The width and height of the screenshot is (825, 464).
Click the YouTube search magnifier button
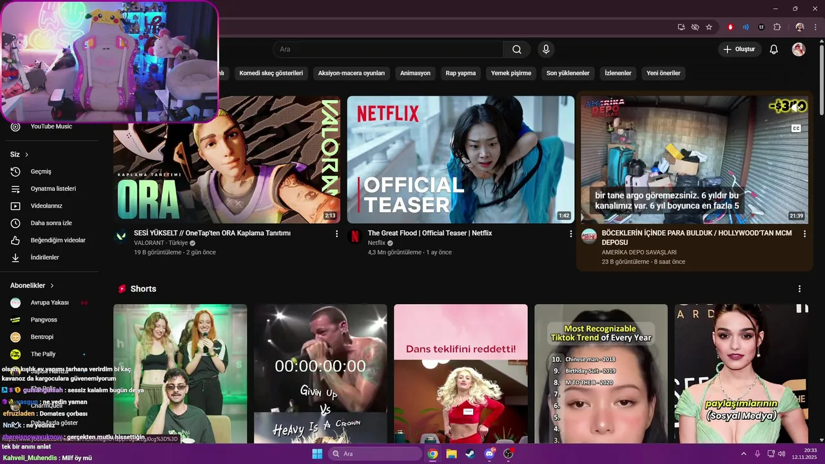pyautogui.click(x=517, y=50)
